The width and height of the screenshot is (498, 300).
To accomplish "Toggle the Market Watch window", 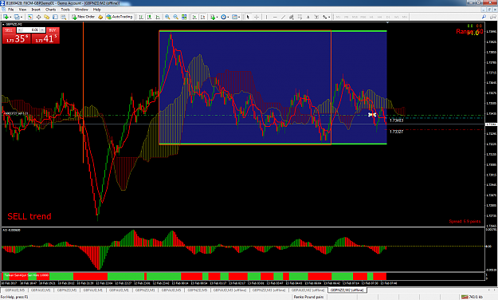I will 30,17.
